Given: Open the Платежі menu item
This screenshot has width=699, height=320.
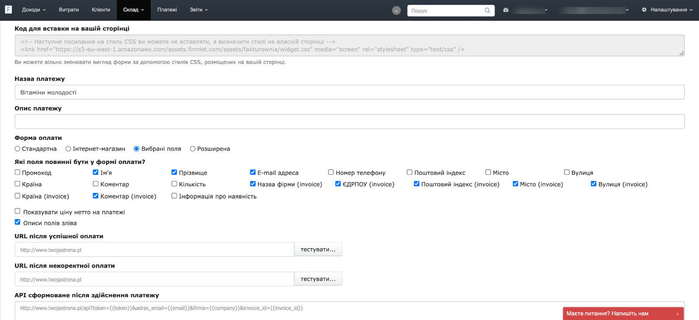Looking at the screenshot, I should click(167, 10).
